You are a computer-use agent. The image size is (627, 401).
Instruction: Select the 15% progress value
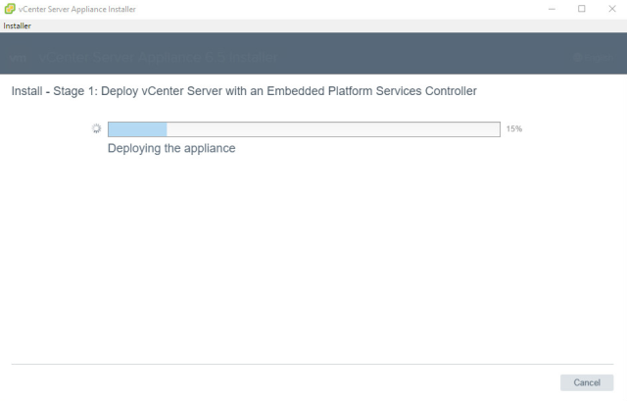[x=514, y=128]
